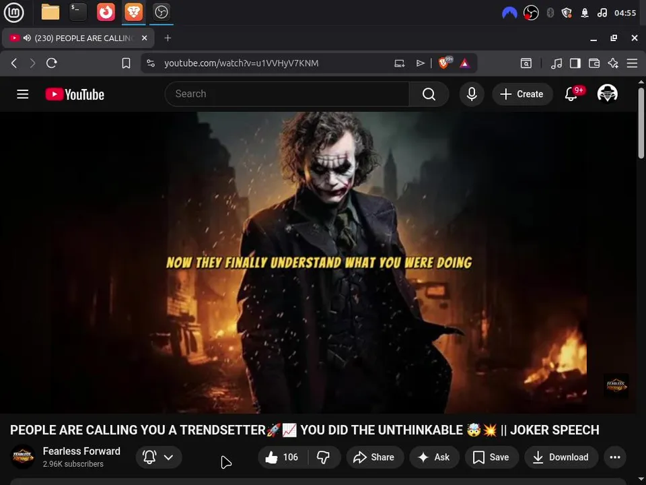Click the Share button

pyautogui.click(x=375, y=457)
